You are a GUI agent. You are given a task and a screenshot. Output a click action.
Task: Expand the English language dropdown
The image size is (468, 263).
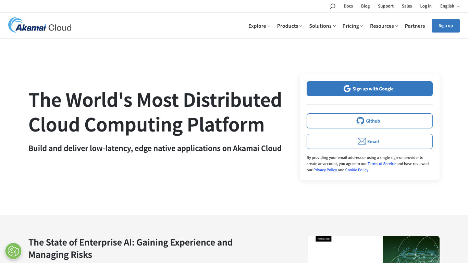pos(449,6)
